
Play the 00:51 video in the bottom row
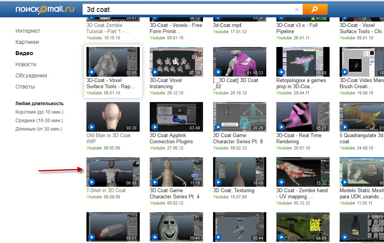pos(91,237)
